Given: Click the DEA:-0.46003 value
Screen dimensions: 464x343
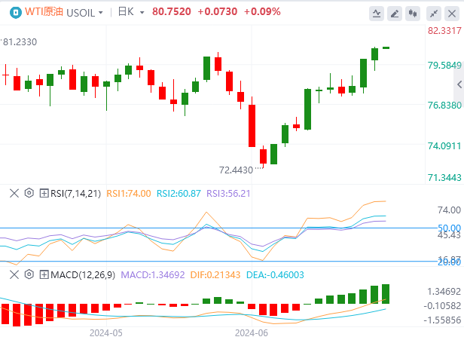Looking at the screenshot, I should pos(275,275).
